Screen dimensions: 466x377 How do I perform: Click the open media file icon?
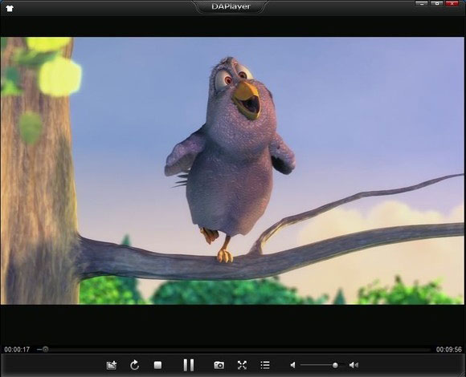(x=112, y=365)
